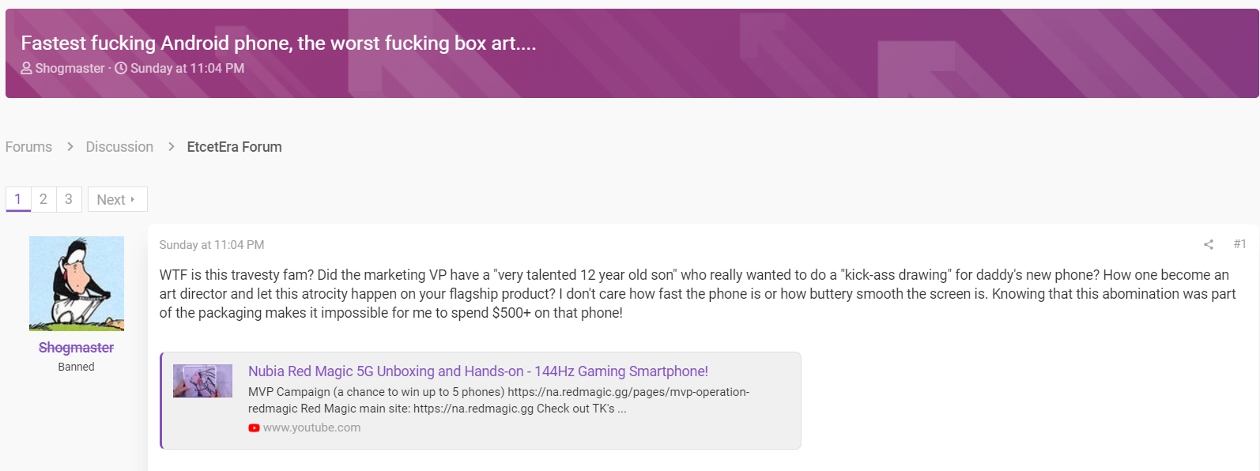Click the Next page button

[117, 199]
